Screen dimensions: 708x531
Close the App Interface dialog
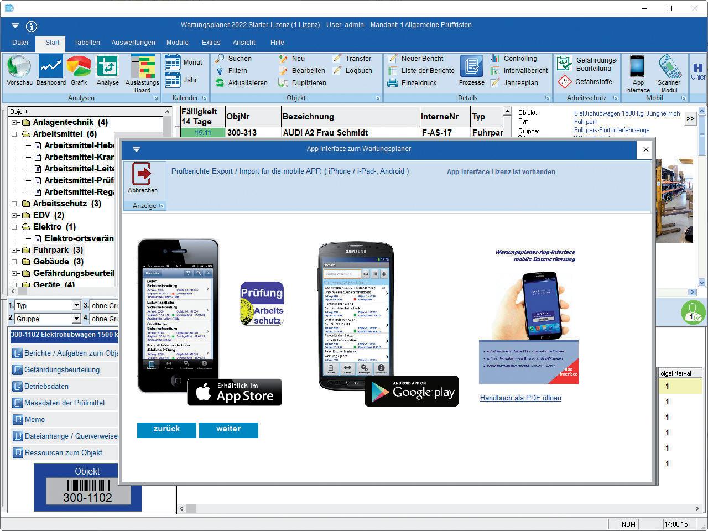pyautogui.click(x=645, y=149)
